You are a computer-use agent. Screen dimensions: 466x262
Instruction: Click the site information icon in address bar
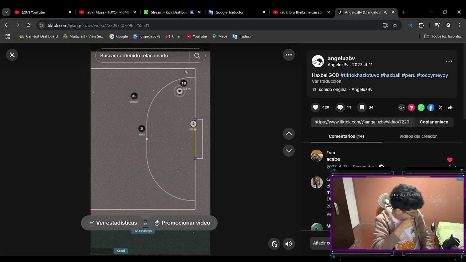42,25
